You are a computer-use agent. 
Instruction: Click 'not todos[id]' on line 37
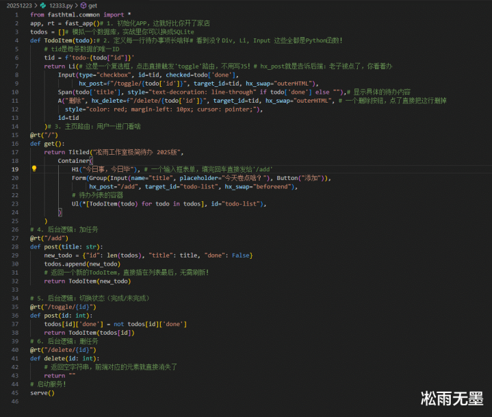coord(135,324)
